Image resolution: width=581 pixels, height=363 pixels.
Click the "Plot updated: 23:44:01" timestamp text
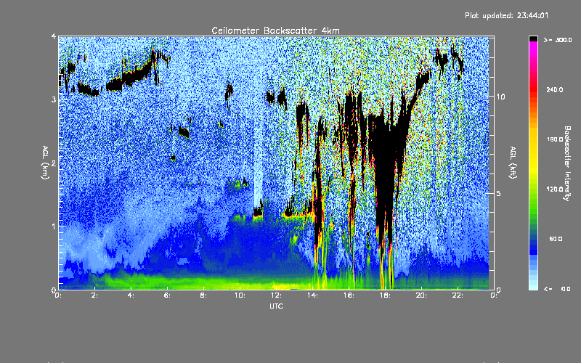pyautogui.click(x=506, y=15)
